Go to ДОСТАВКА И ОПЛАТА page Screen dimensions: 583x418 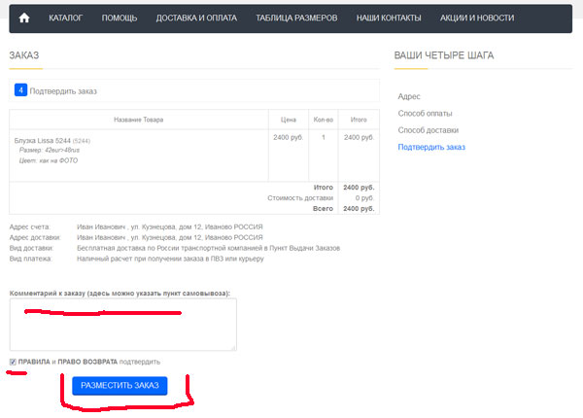pos(195,18)
